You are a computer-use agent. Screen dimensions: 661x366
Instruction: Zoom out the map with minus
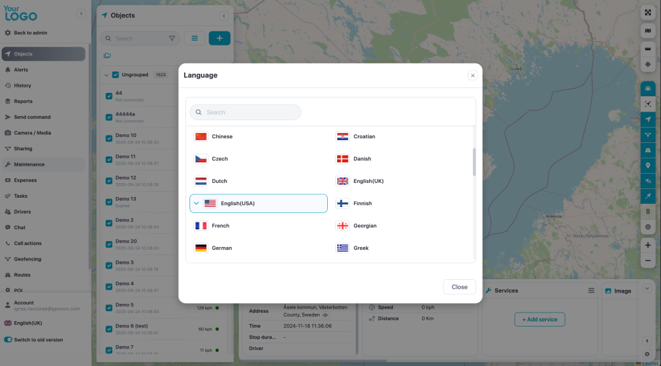(648, 261)
